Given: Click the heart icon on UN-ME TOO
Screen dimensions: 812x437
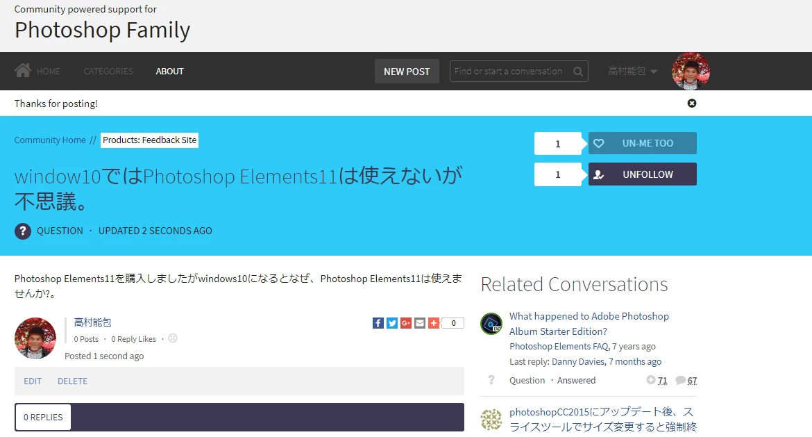Looking at the screenshot, I should coord(599,144).
